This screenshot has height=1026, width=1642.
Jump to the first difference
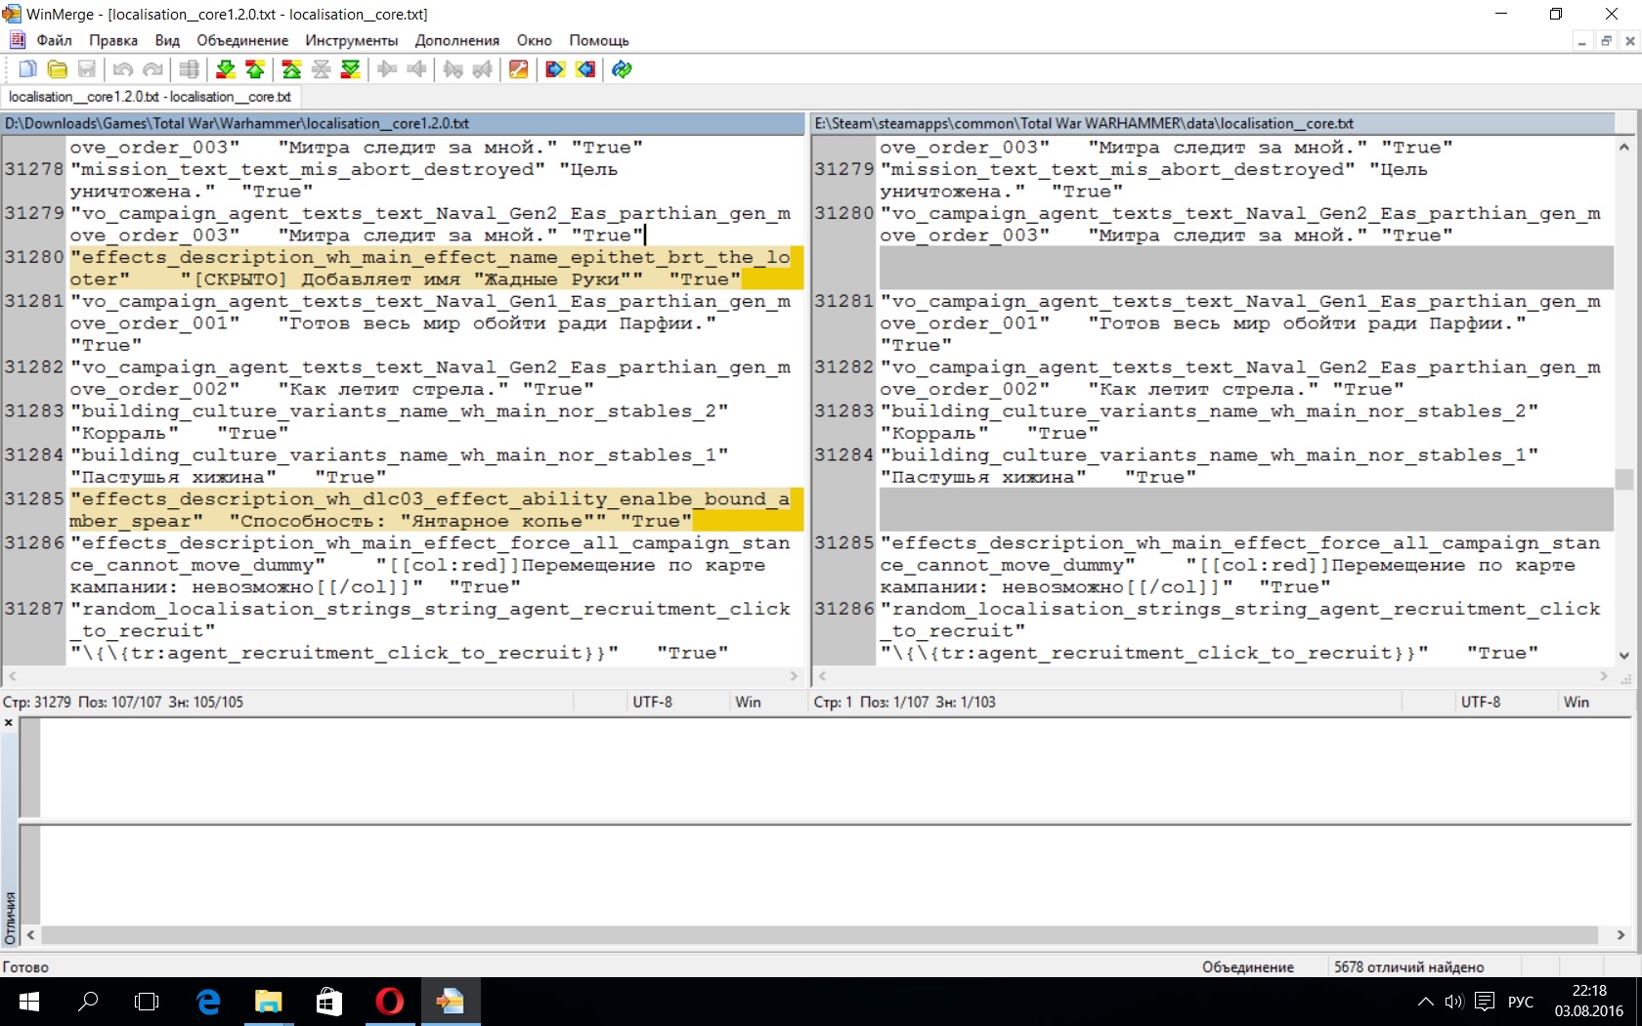291,69
